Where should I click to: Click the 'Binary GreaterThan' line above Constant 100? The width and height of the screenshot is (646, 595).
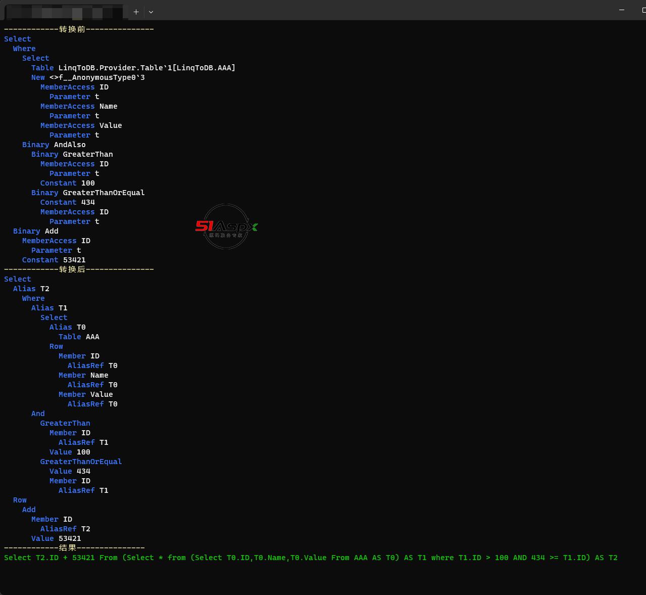(72, 154)
